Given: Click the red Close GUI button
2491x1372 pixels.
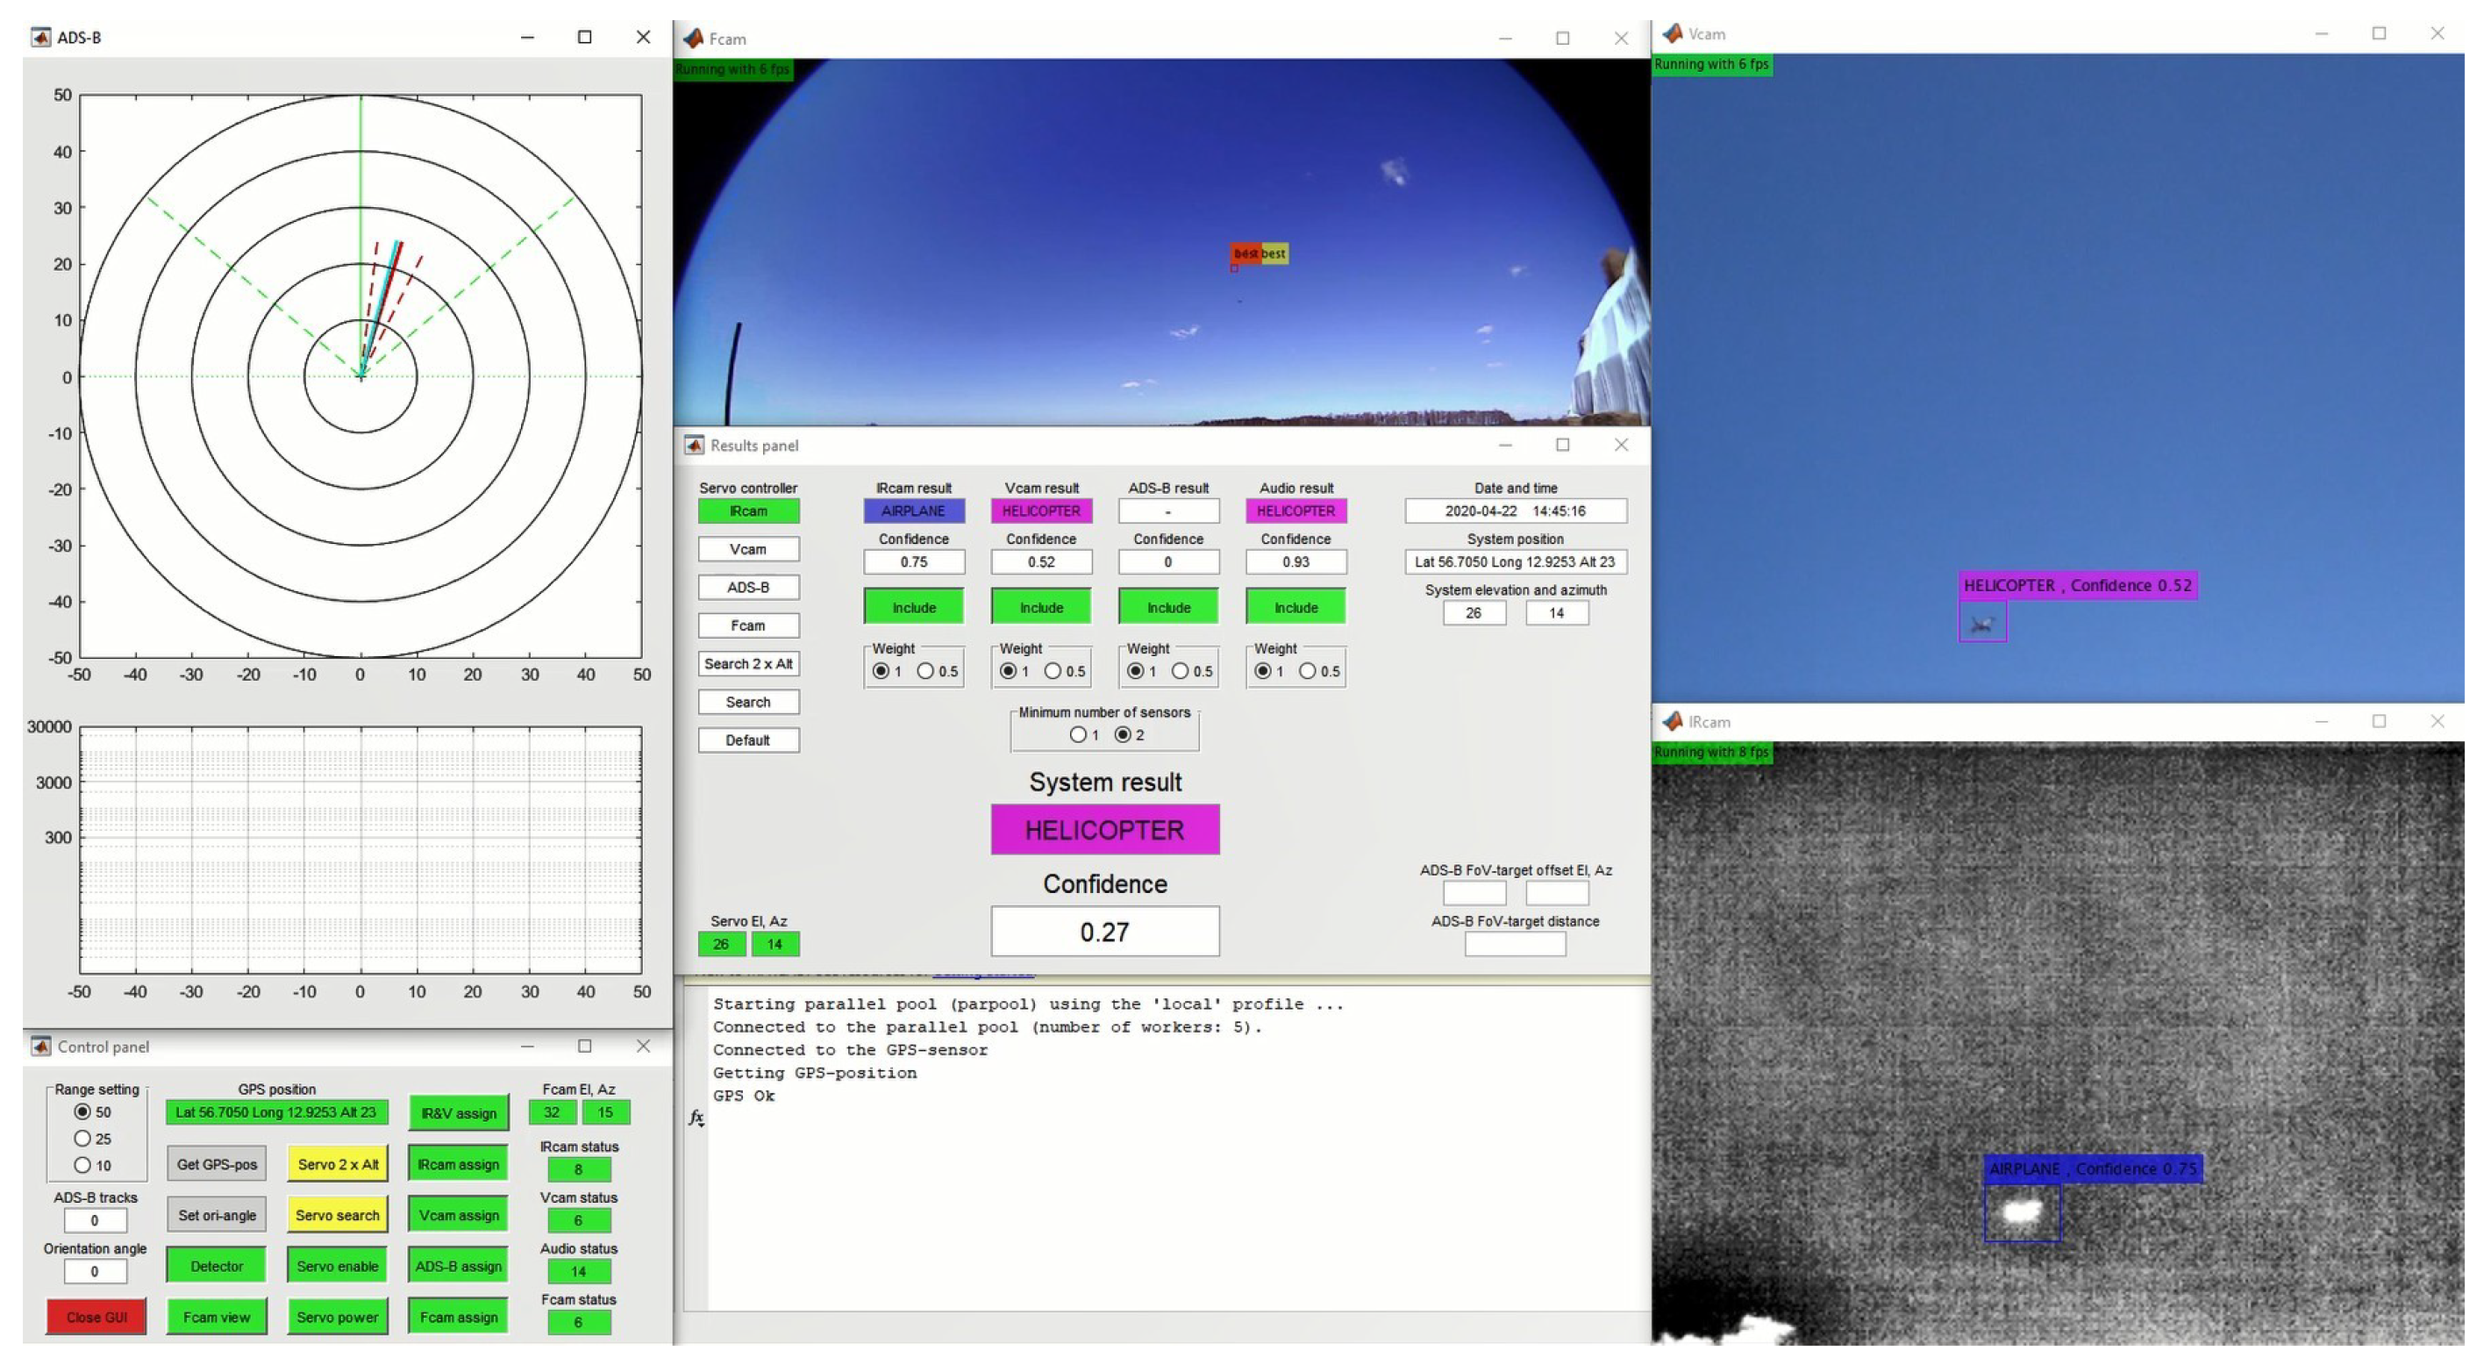Looking at the screenshot, I should (96, 1317).
